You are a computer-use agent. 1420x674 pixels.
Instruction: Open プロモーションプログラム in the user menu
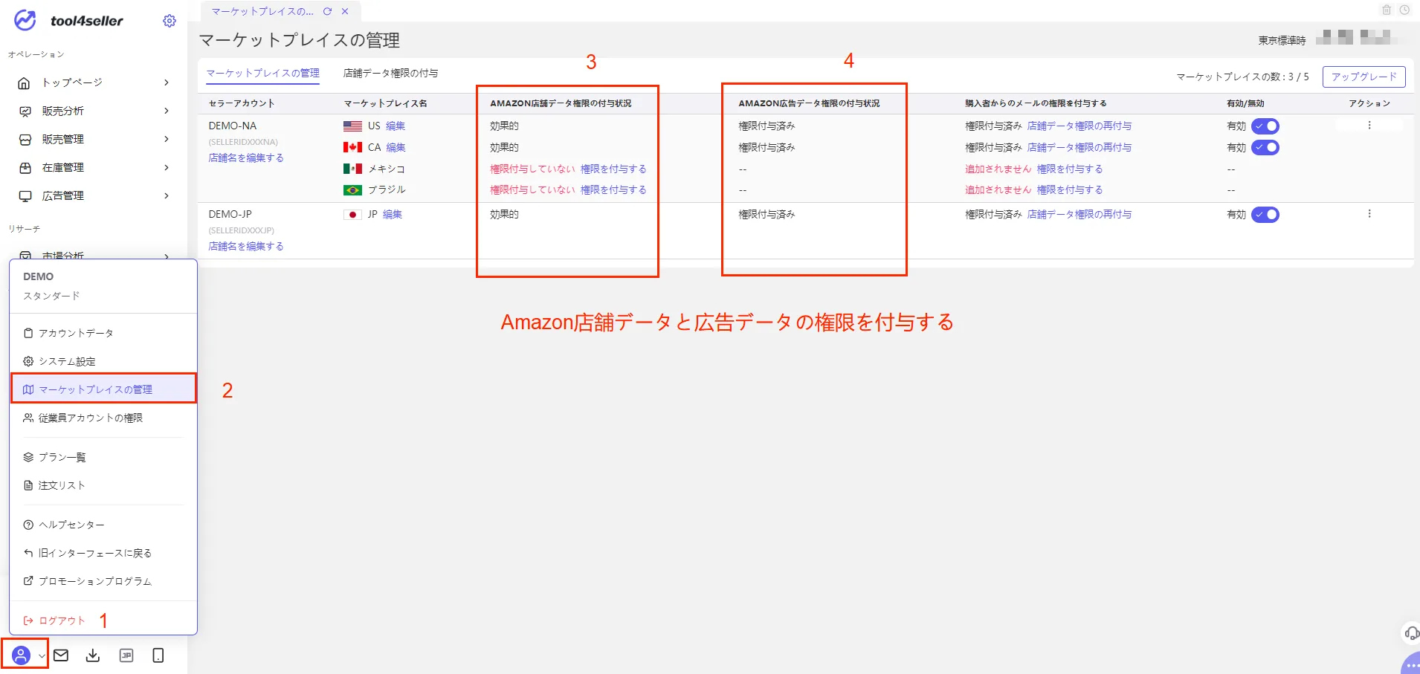[x=103, y=581]
